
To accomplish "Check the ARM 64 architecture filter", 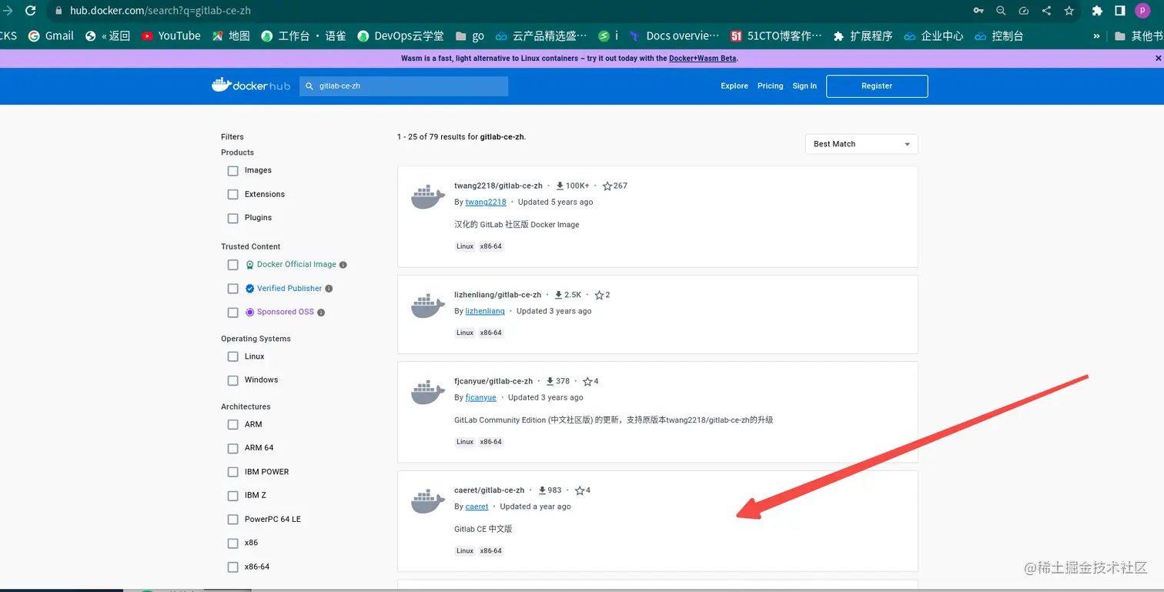I will pyautogui.click(x=232, y=448).
